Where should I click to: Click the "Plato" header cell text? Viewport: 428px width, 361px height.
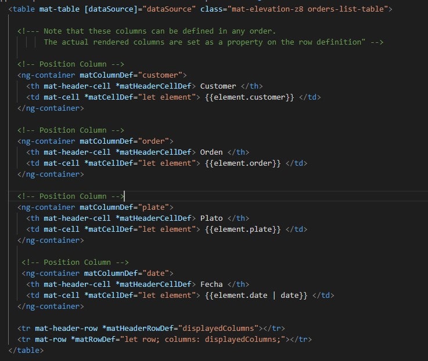(211, 218)
